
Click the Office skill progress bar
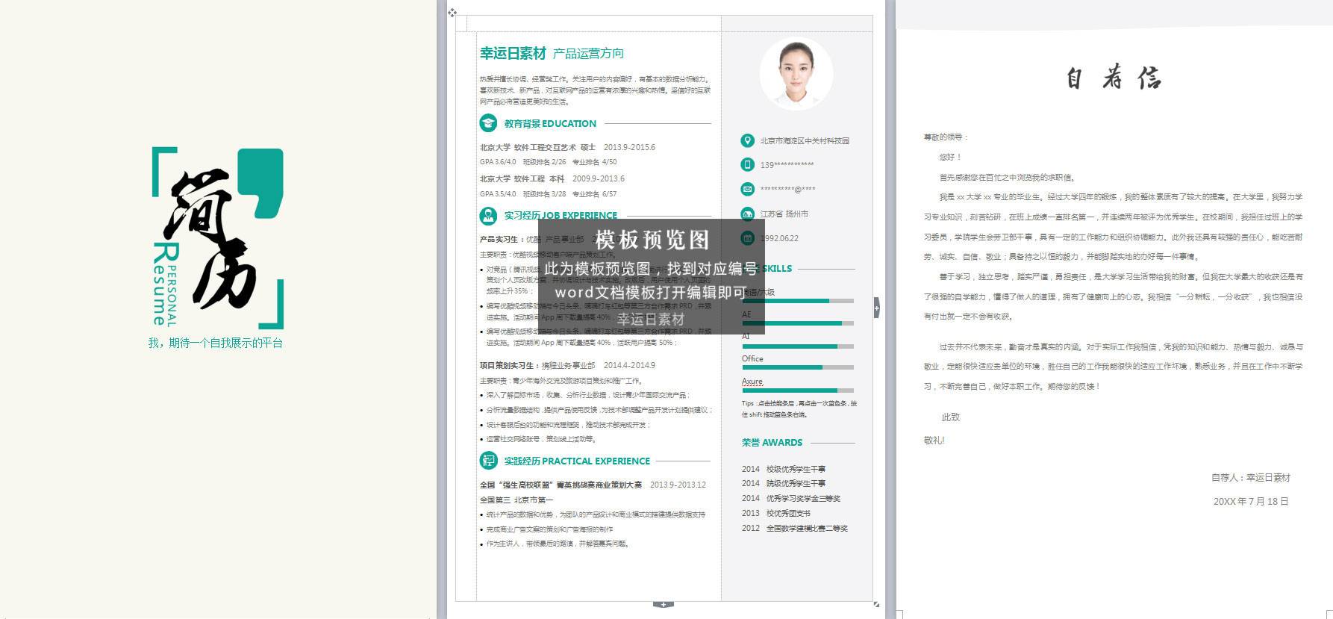[x=798, y=367]
